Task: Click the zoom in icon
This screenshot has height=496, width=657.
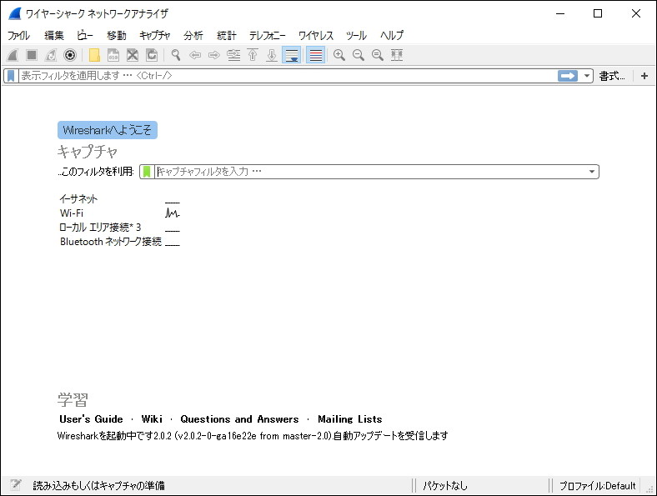Action: 339,55
